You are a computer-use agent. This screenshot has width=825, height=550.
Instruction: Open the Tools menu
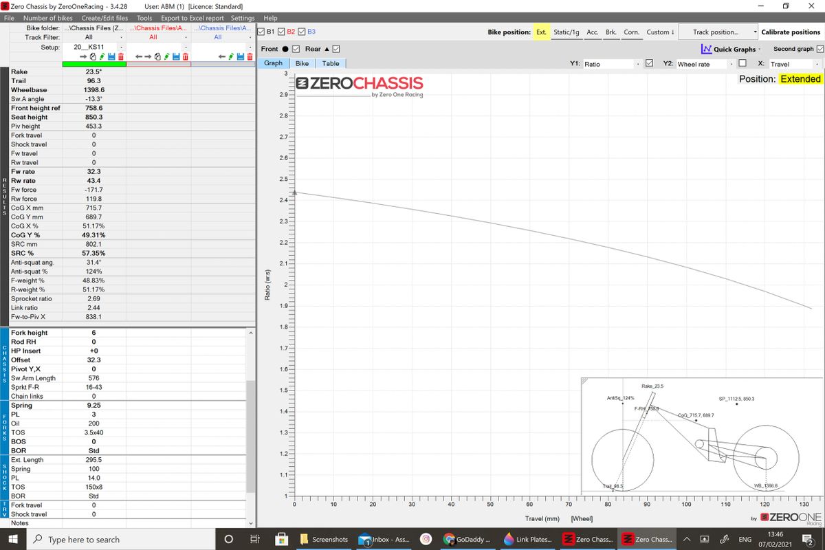pyautogui.click(x=144, y=18)
